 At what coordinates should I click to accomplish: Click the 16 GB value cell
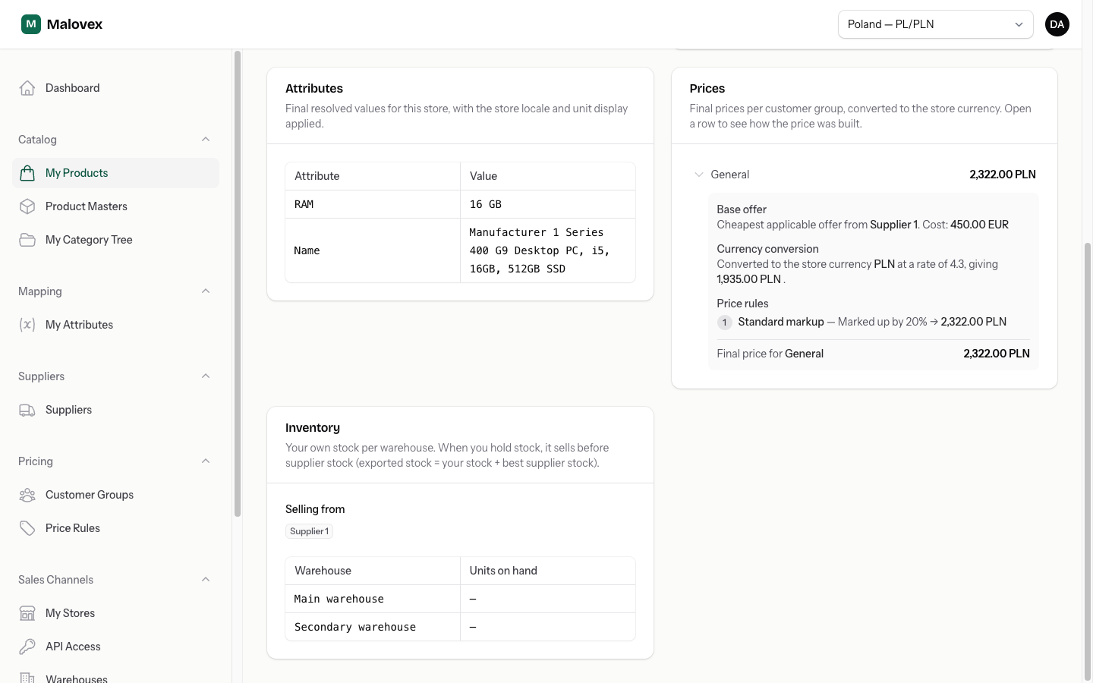[x=547, y=204]
